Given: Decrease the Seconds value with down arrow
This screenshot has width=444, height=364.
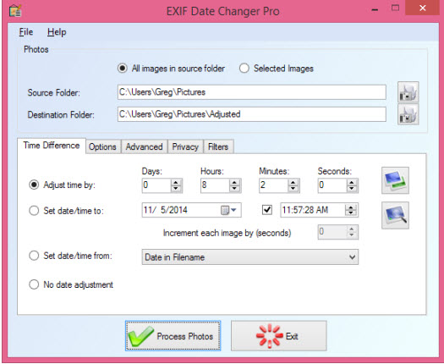Looking at the screenshot, I should click(352, 189).
